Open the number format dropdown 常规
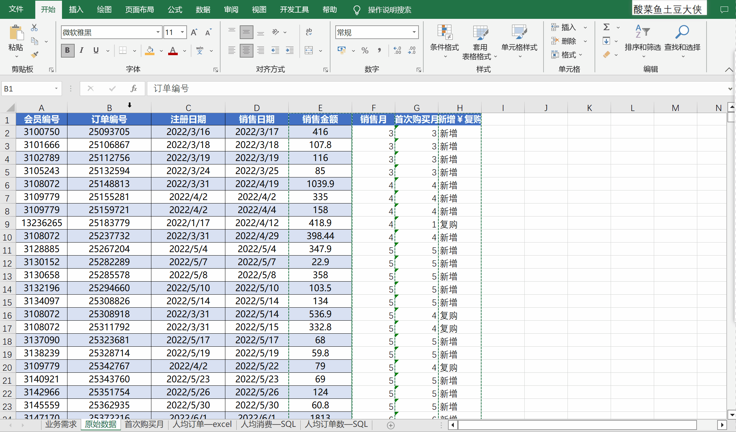 (x=414, y=32)
